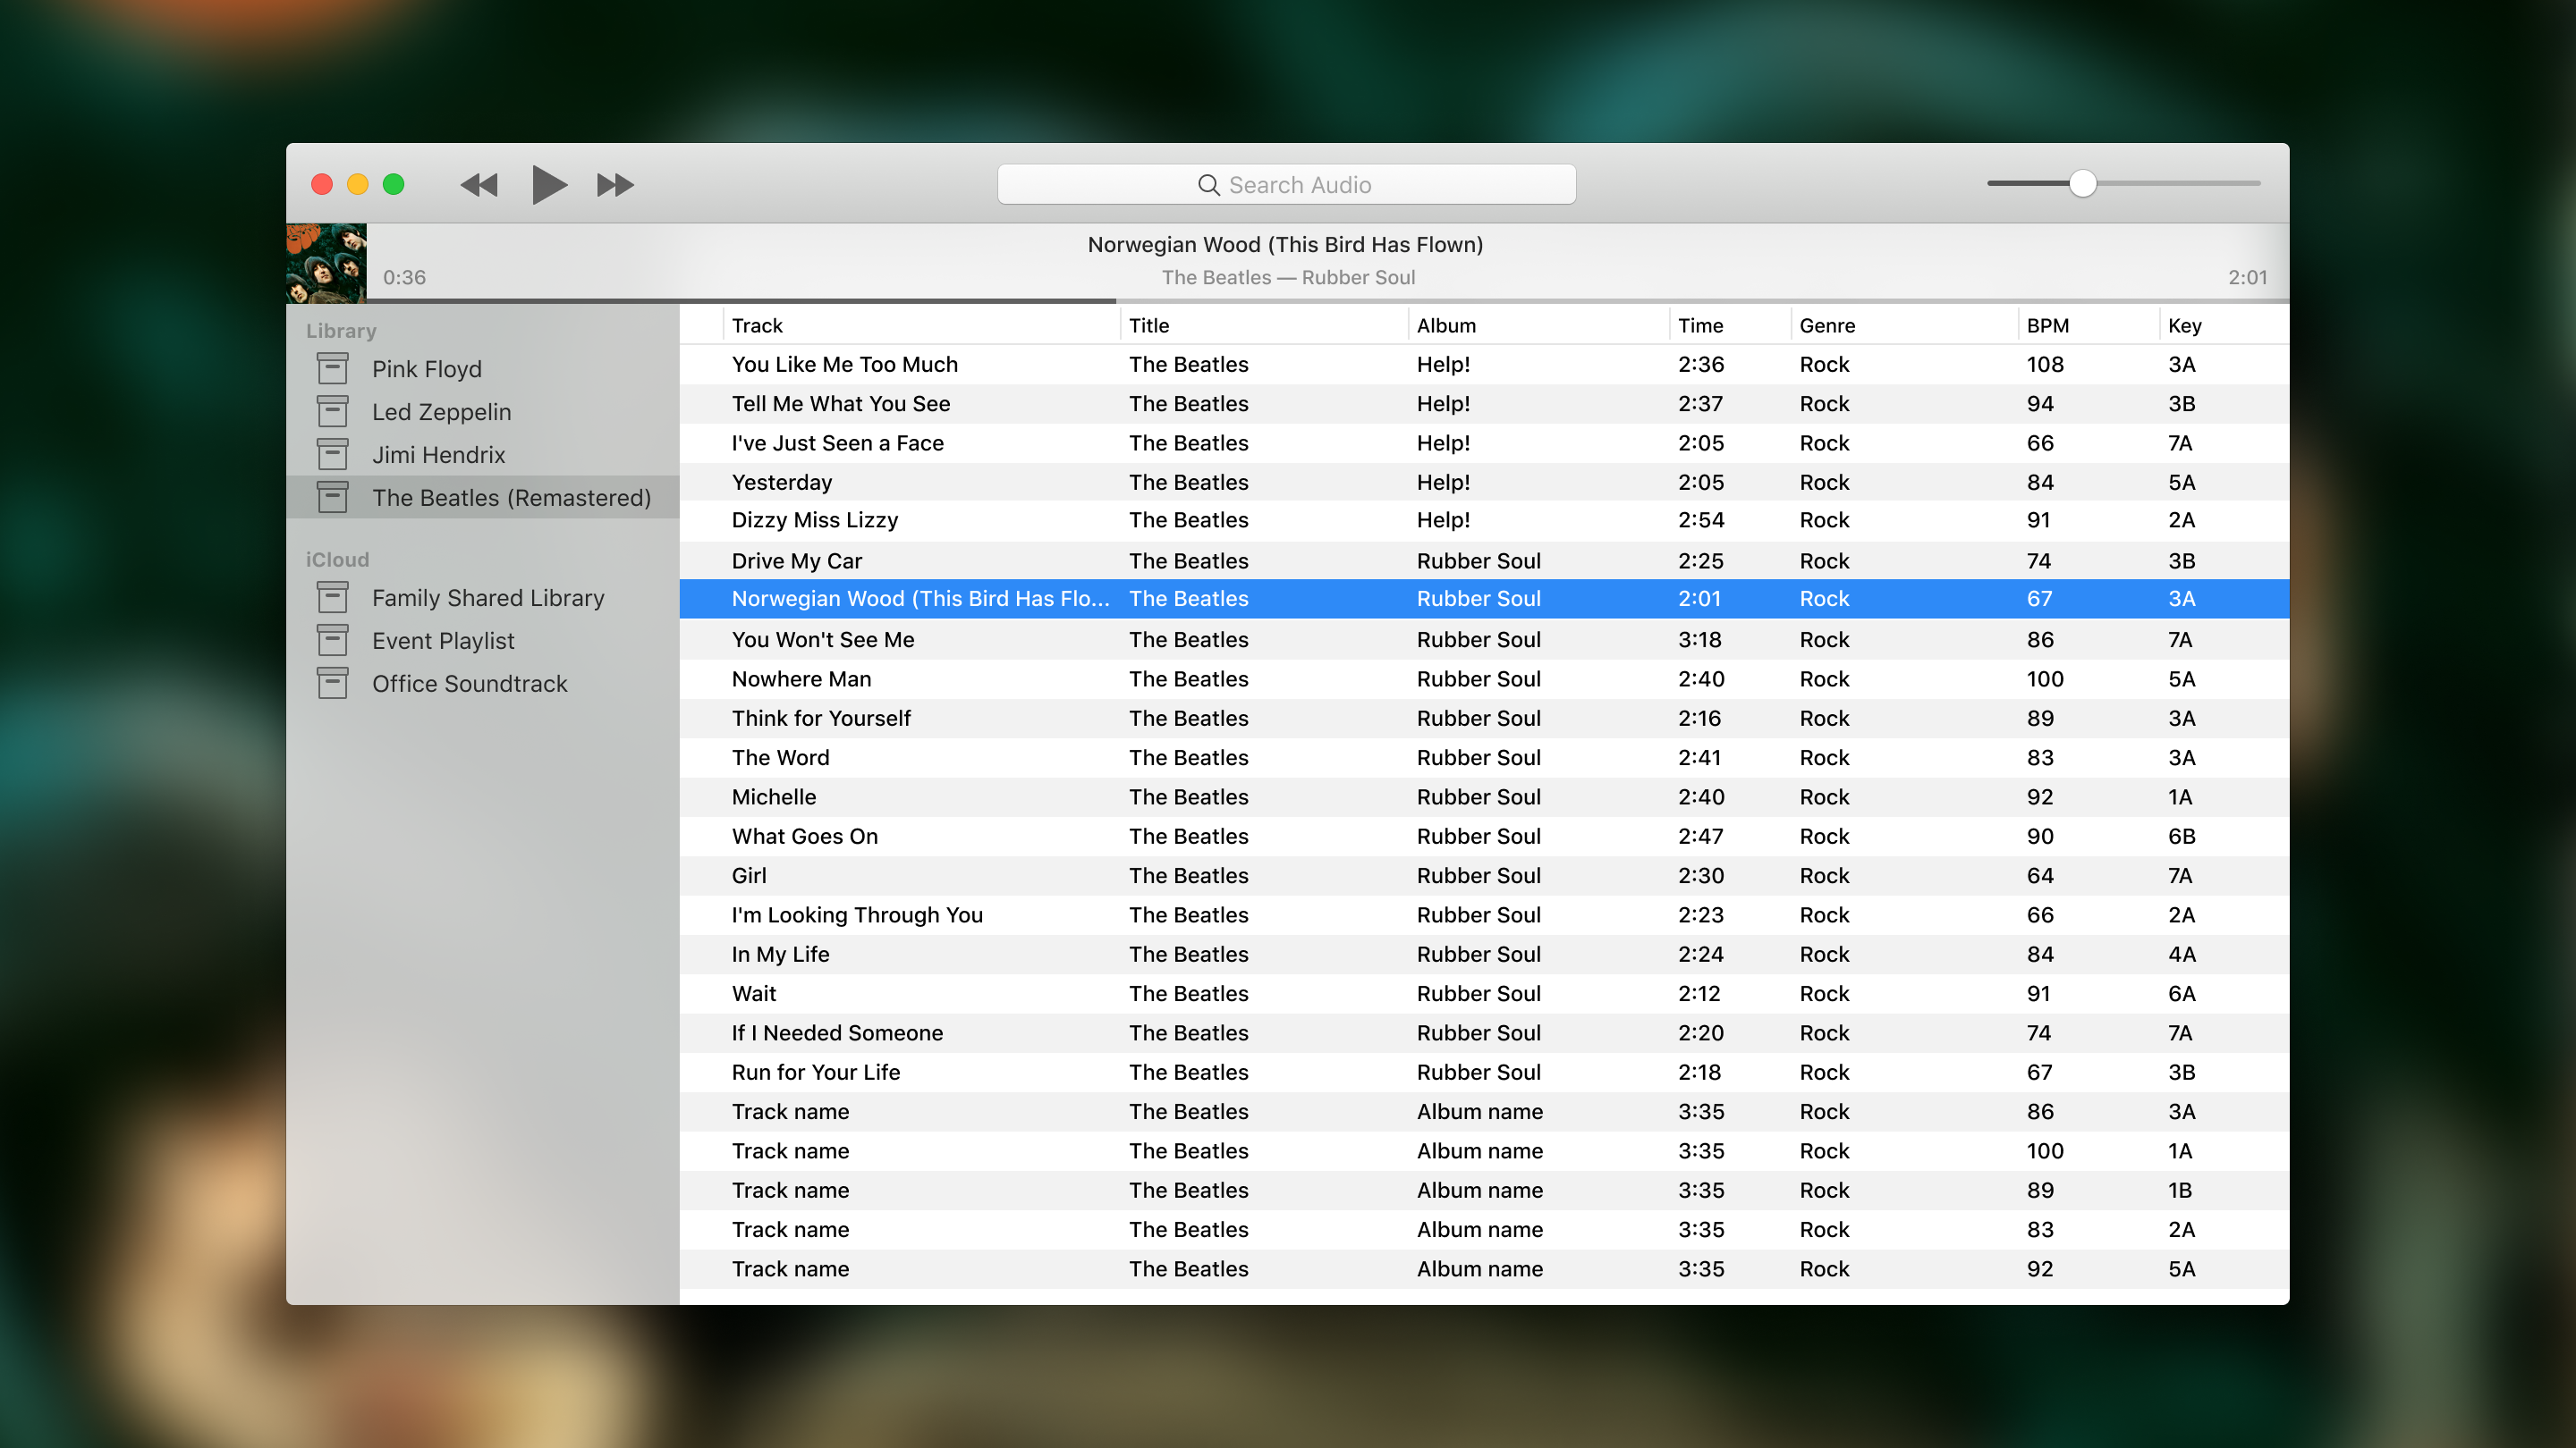
Task: Click the album artwork thumbnail
Action: point(329,262)
